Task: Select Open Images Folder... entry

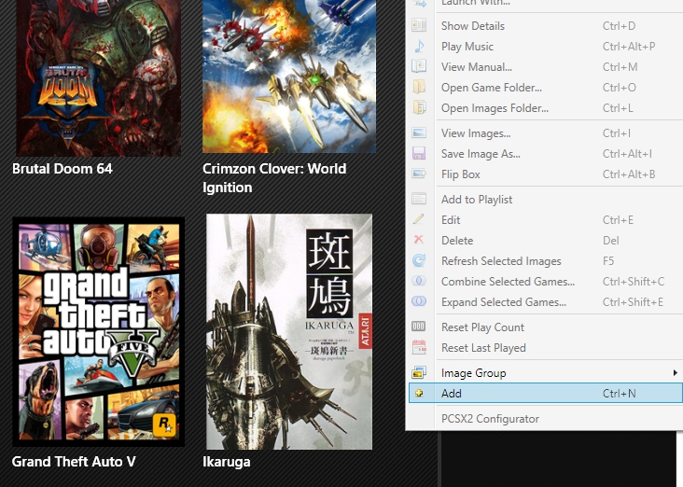Action: pos(545,107)
